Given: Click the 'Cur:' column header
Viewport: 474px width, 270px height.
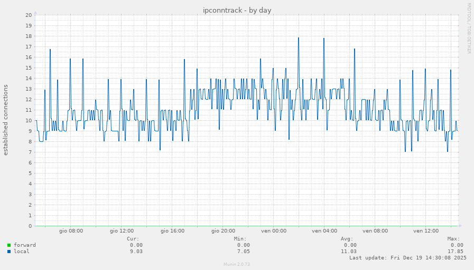Looking at the screenshot, I should (x=133, y=239).
